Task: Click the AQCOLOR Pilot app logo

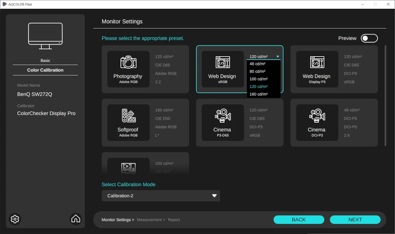Action: [4, 4]
